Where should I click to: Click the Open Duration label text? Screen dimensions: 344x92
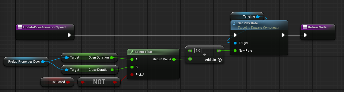pos(99,57)
